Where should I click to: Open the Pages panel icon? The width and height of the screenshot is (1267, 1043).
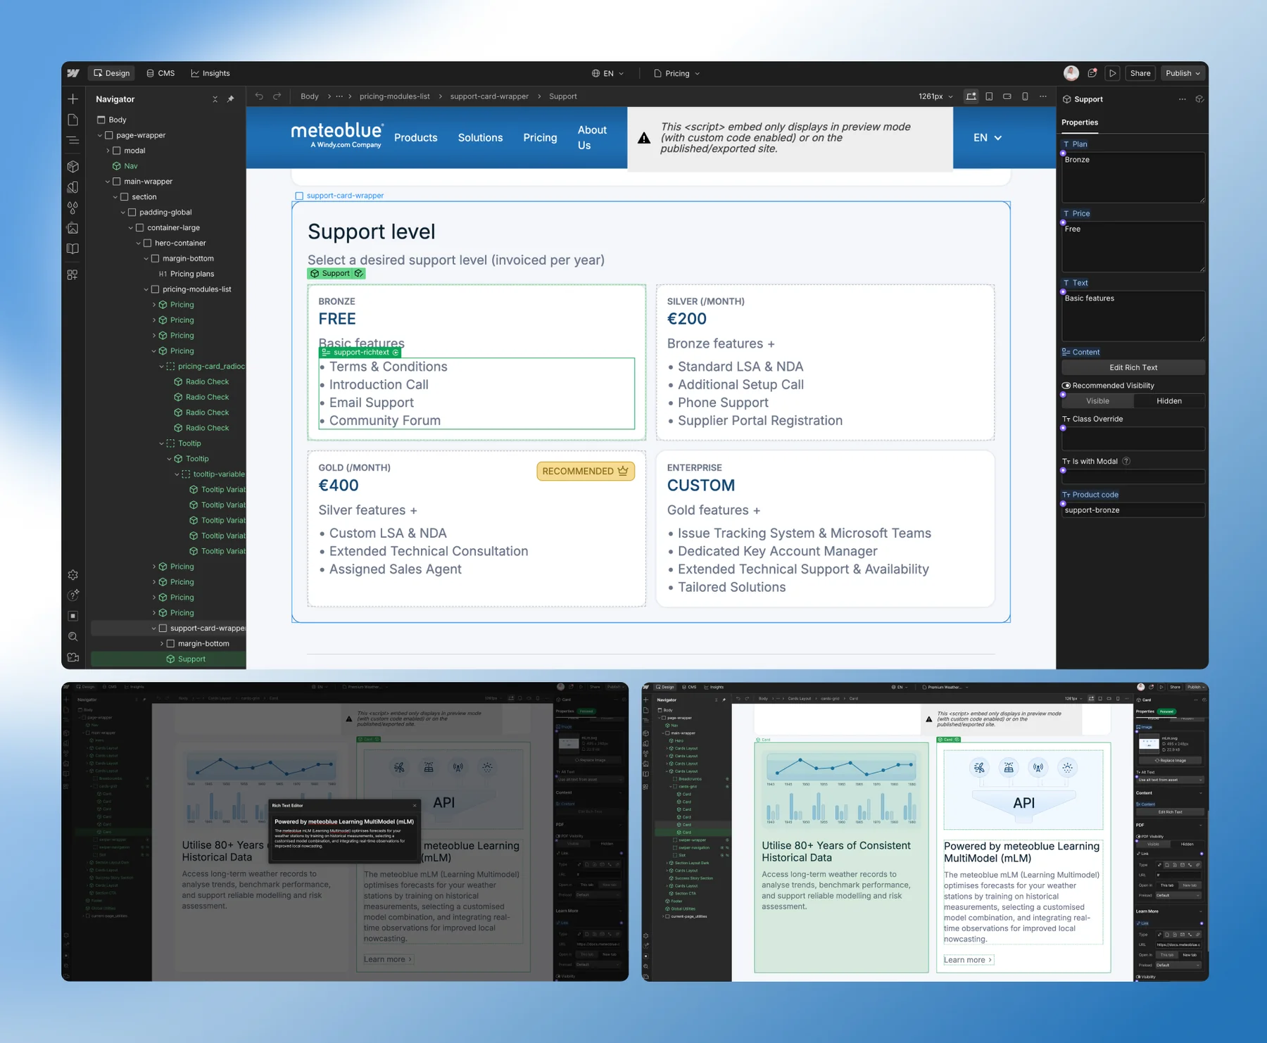click(73, 120)
